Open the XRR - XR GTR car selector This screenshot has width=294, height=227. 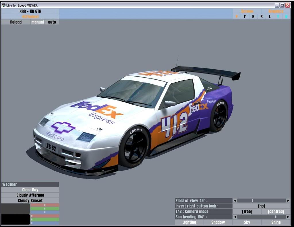30,11
